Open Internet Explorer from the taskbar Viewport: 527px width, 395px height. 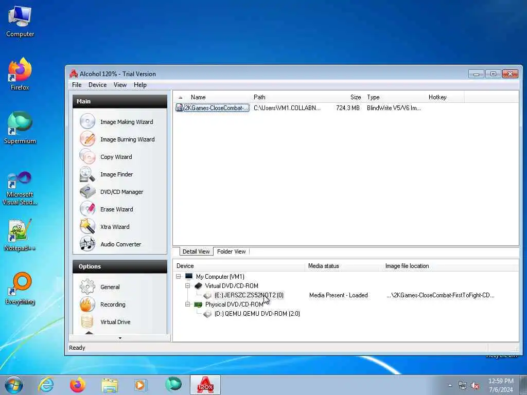[x=46, y=385]
